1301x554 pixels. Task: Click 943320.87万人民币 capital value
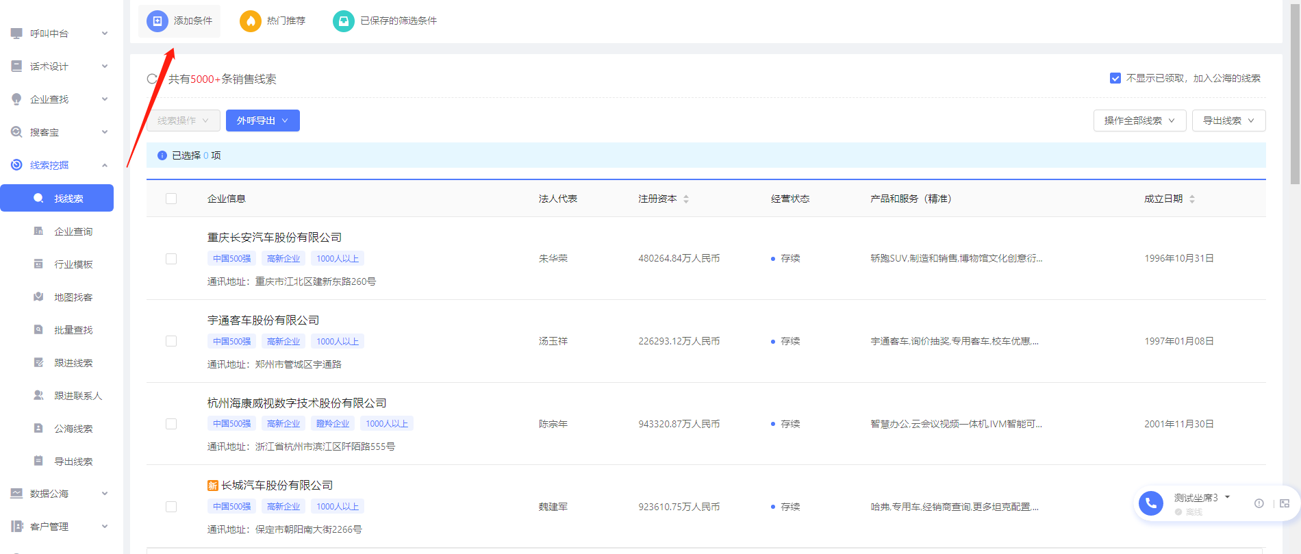pyautogui.click(x=679, y=424)
